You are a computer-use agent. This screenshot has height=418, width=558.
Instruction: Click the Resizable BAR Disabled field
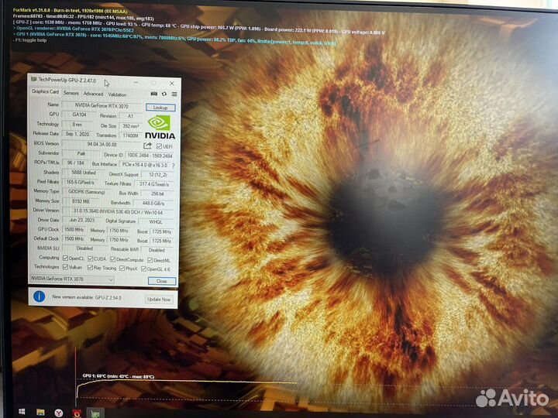(x=157, y=250)
